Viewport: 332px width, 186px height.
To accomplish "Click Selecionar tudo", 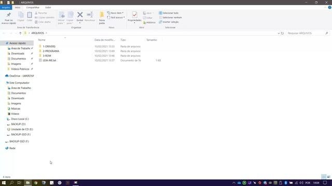I will pyautogui.click(x=169, y=13).
